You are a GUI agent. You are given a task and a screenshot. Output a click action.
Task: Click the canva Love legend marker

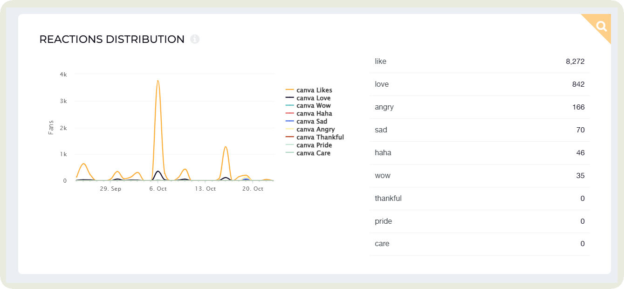pos(289,98)
